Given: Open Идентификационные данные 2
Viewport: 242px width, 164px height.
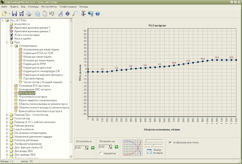Looking at the screenshot, I should click(32, 31).
